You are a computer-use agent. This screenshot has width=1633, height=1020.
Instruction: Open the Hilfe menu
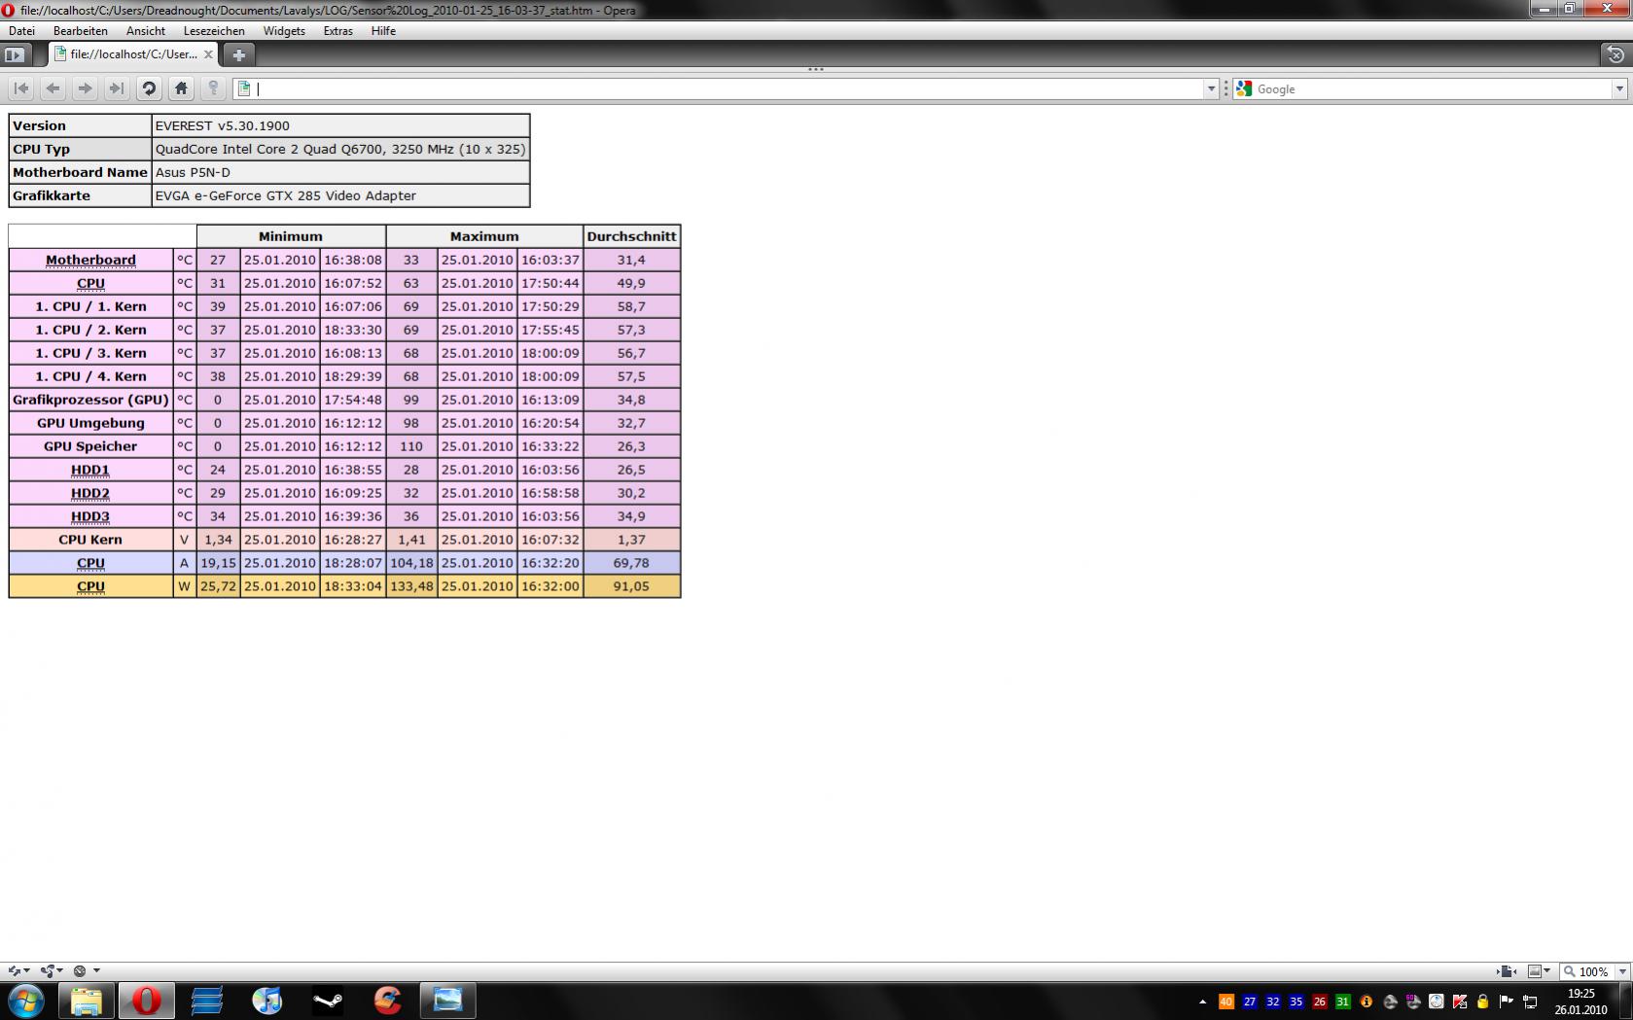383,31
